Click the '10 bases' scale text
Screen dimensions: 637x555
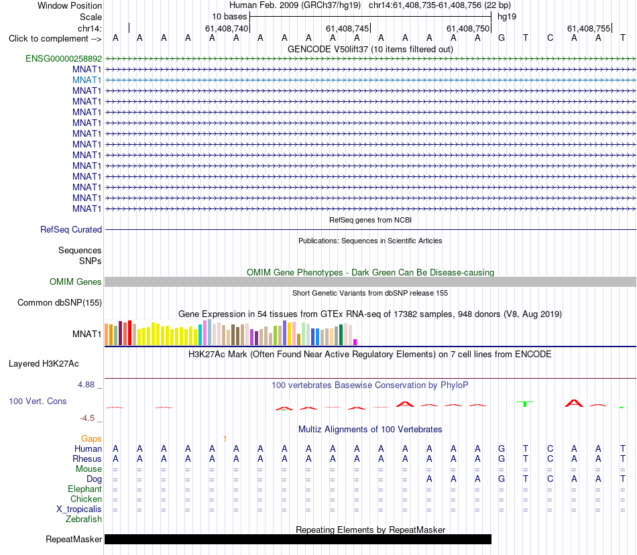click(229, 17)
